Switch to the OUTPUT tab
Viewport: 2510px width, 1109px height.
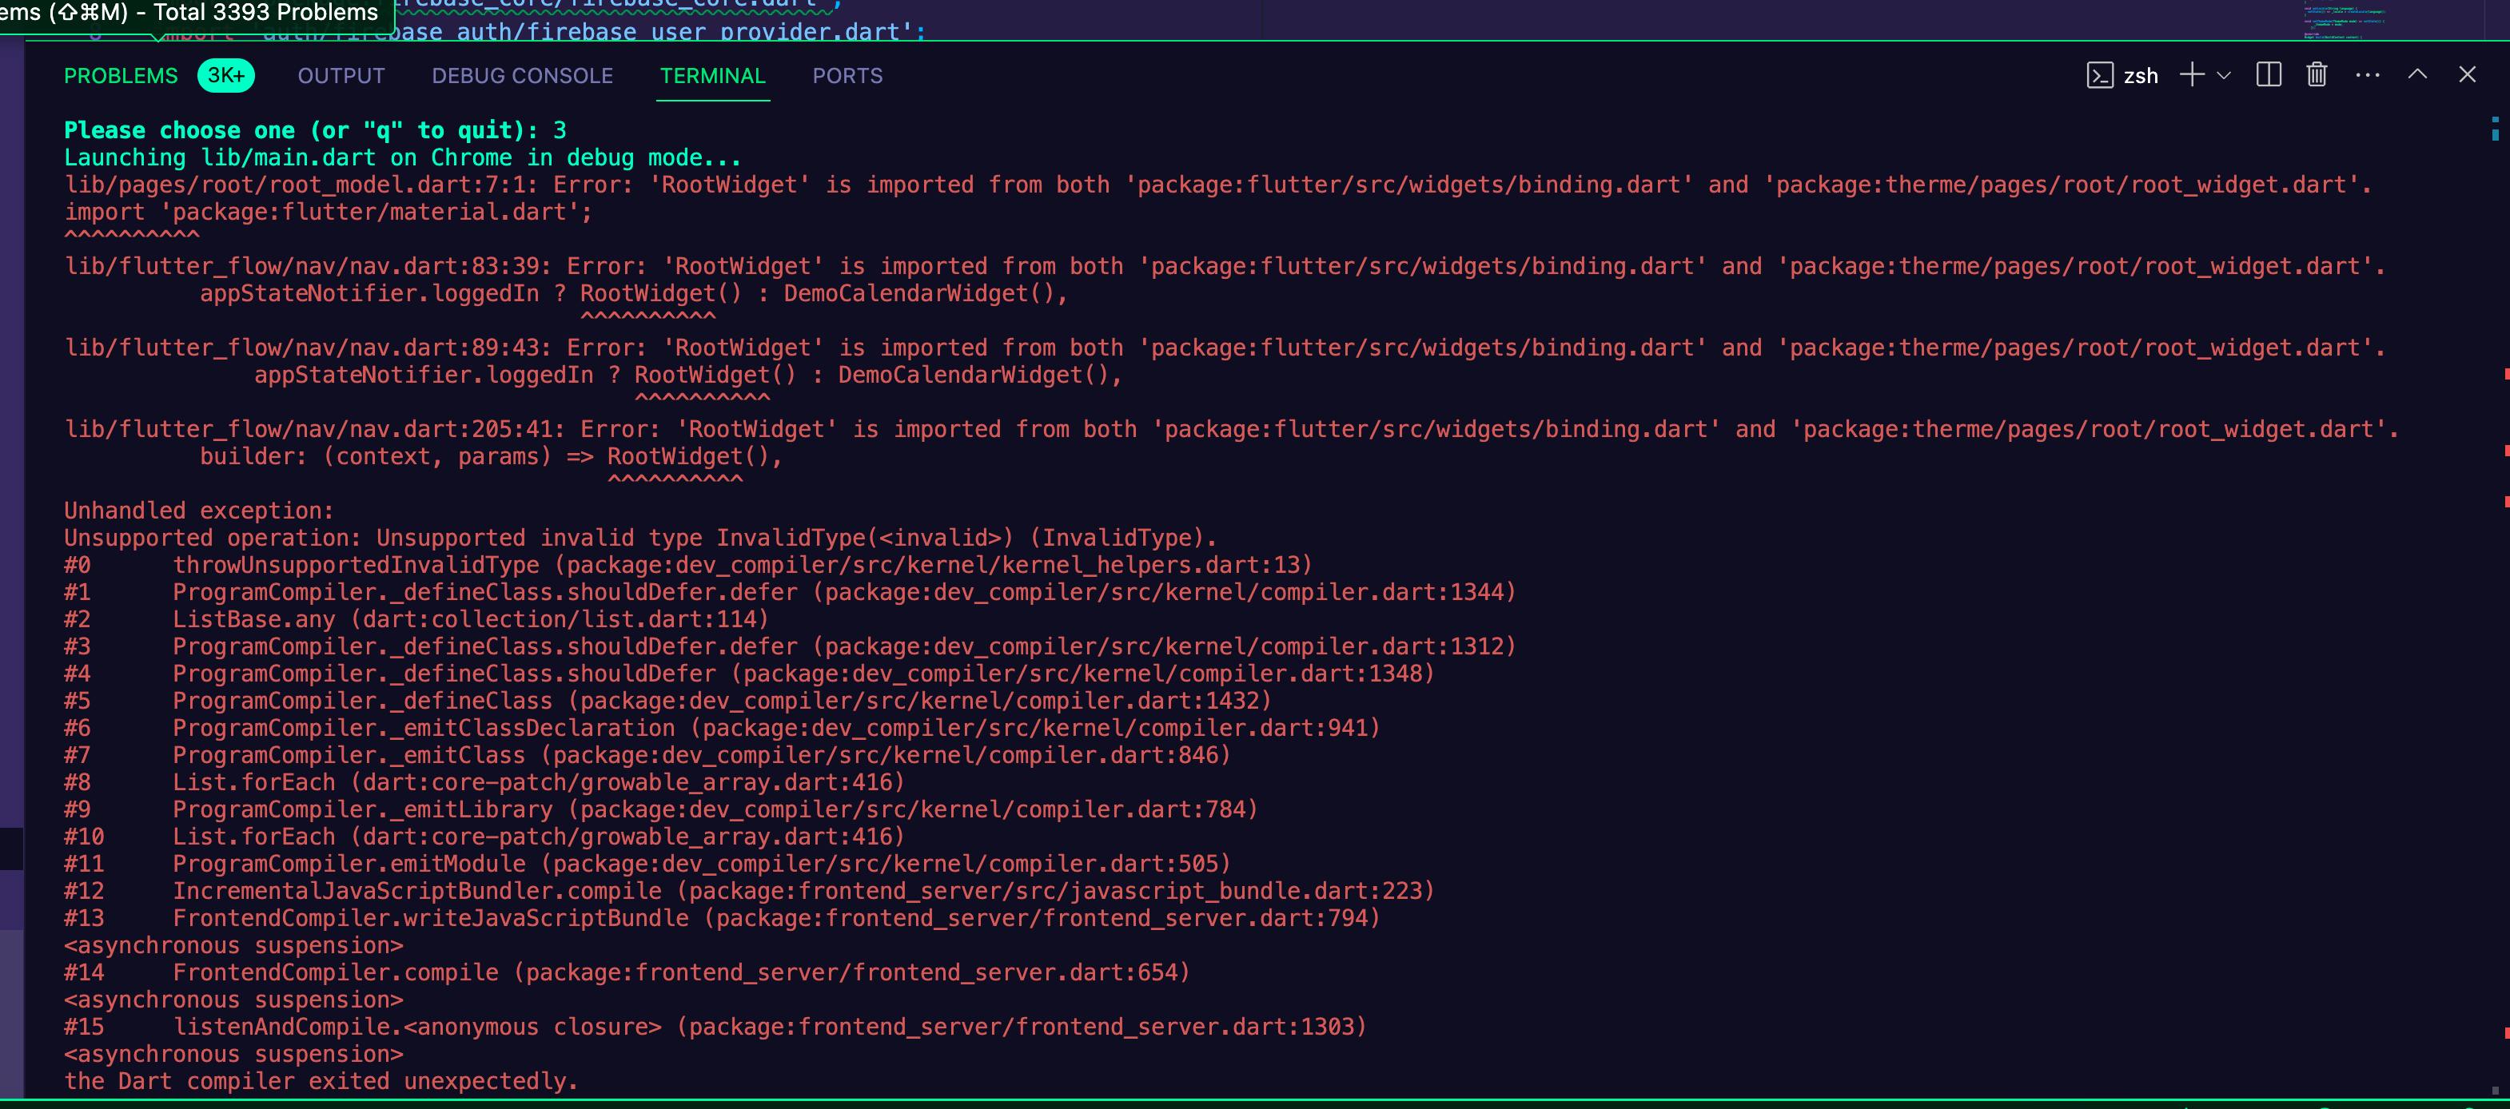(x=341, y=76)
